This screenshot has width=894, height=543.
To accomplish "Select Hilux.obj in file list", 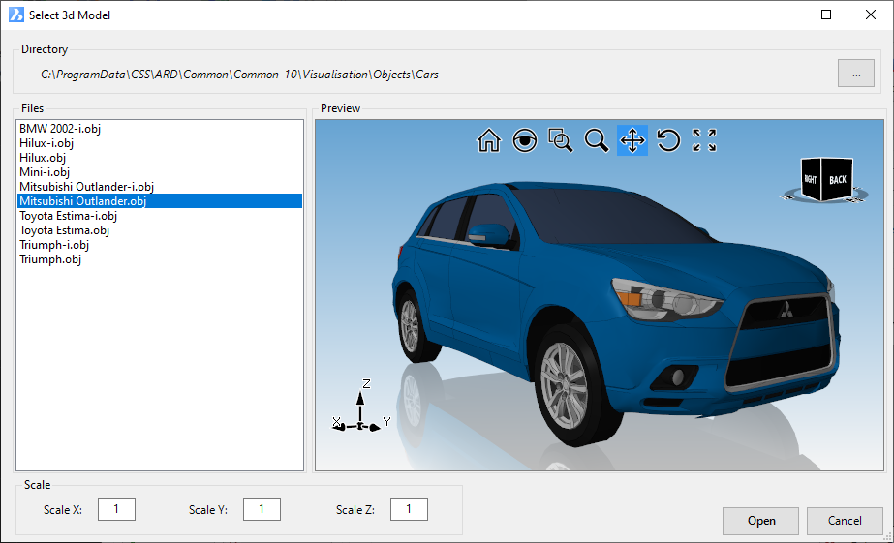I will pyautogui.click(x=160, y=158).
